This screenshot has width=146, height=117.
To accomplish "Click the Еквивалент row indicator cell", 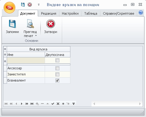I will (x=5, y=80).
